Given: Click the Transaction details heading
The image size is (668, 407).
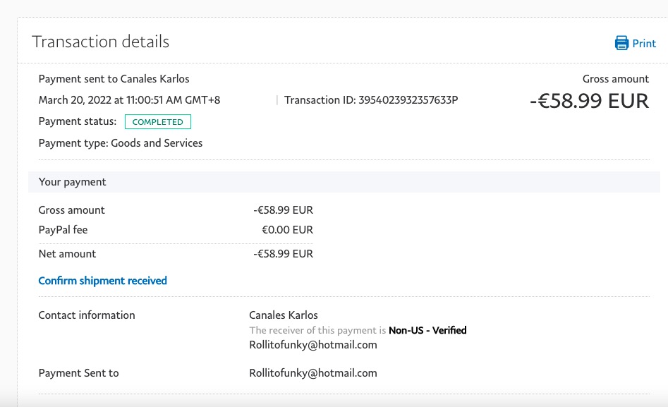Looking at the screenshot, I should pos(100,42).
